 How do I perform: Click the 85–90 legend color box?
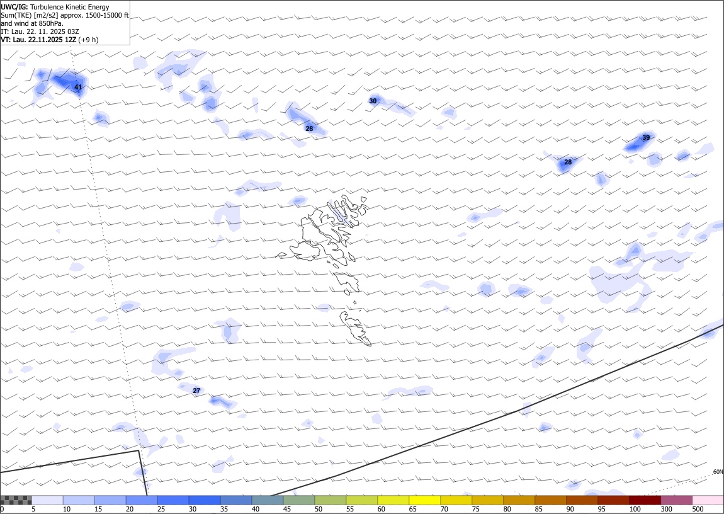tap(550, 500)
